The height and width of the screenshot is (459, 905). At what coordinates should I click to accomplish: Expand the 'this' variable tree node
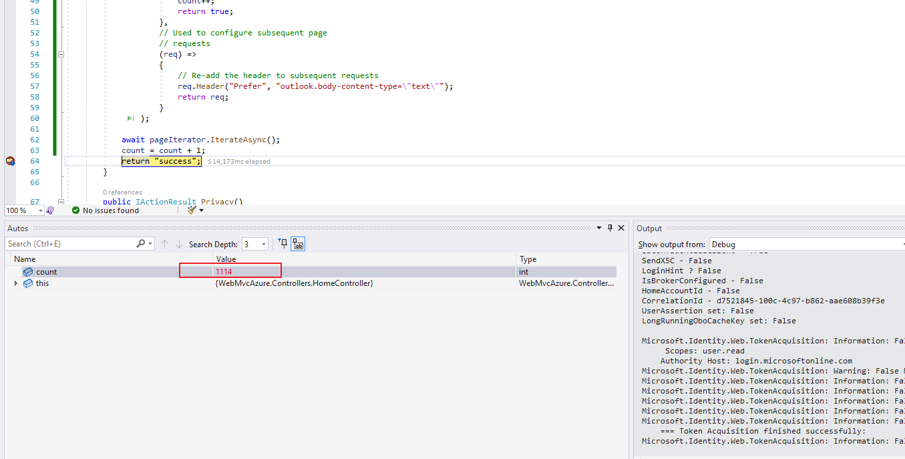point(17,283)
